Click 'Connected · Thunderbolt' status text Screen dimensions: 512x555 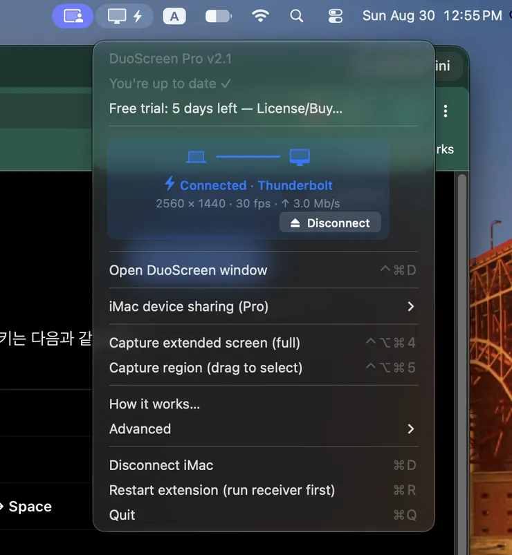pos(249,185)
